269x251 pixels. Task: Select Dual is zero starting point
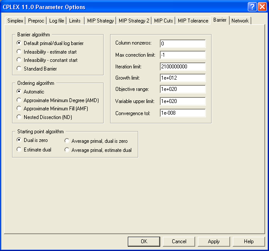(x=32, y=140)
